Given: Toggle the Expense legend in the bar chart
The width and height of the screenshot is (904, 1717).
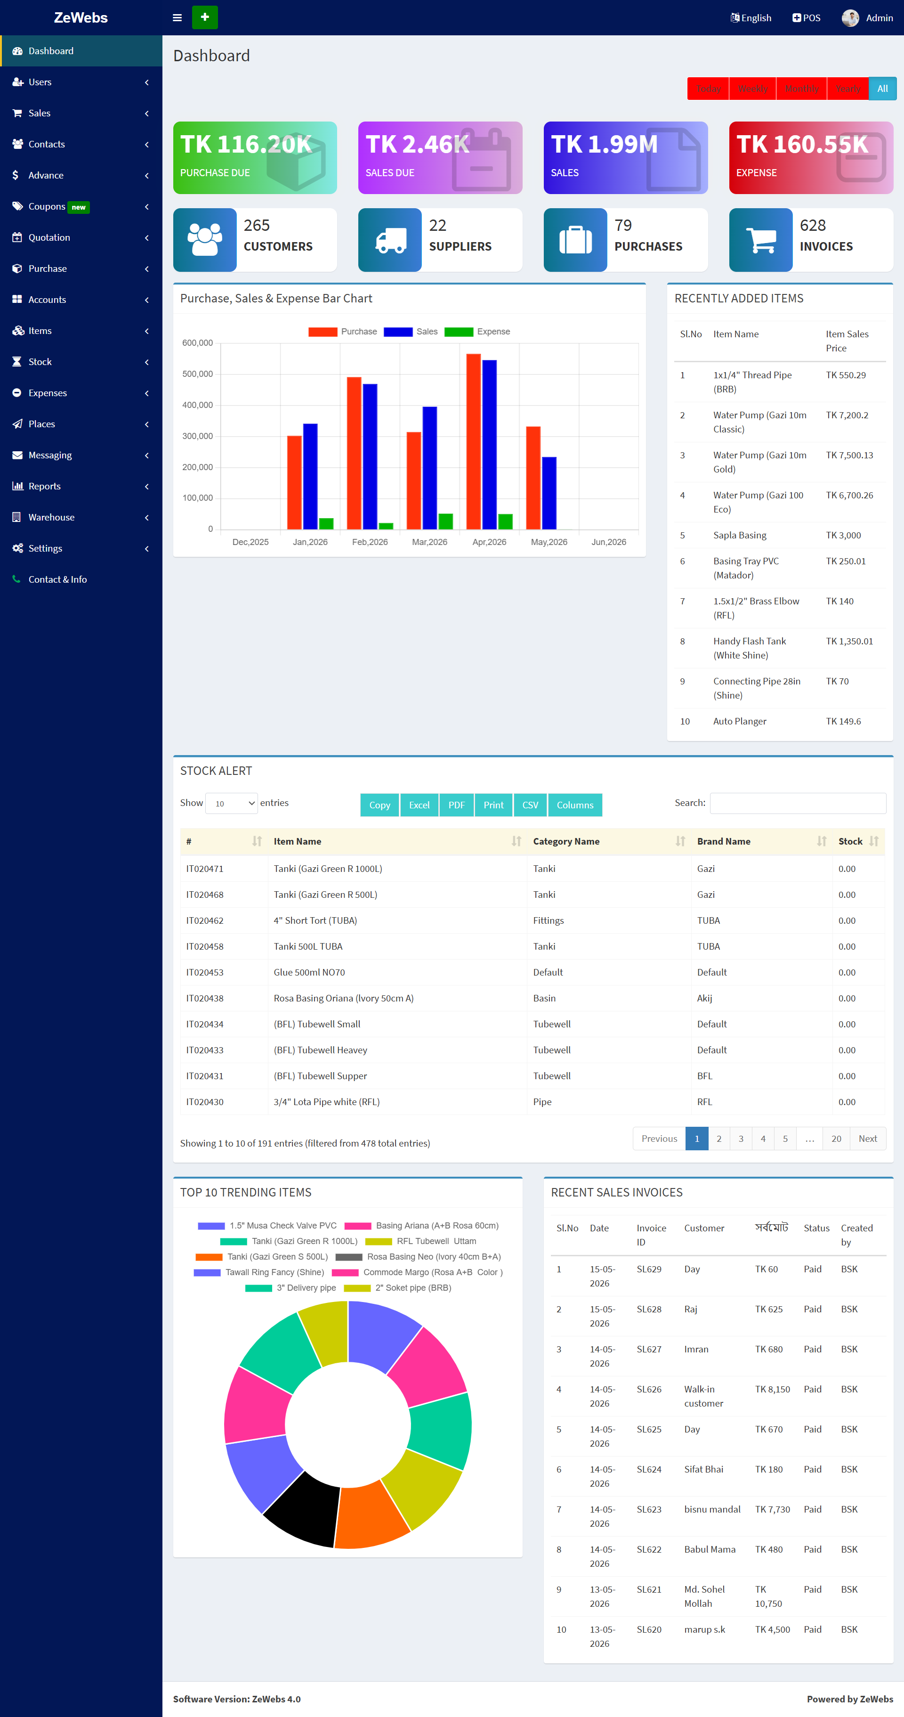Looking at the screenshot, I should tap(477, 332).
